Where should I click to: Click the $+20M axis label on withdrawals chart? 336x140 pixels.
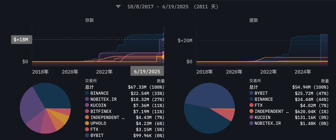click(185, 41)
